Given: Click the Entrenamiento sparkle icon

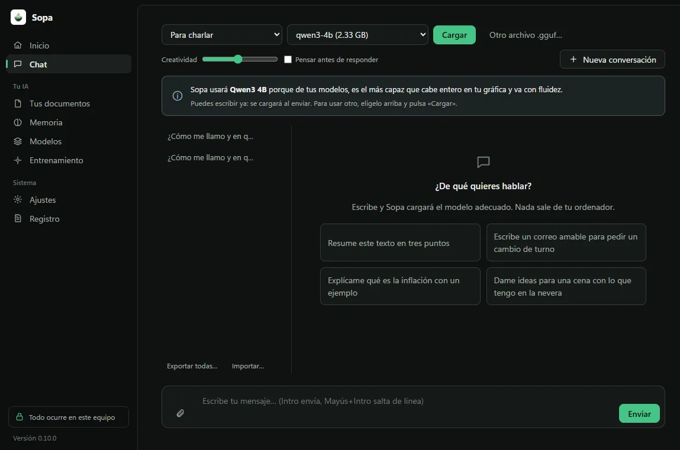Looking at the screenshot, I should [18, 160].
